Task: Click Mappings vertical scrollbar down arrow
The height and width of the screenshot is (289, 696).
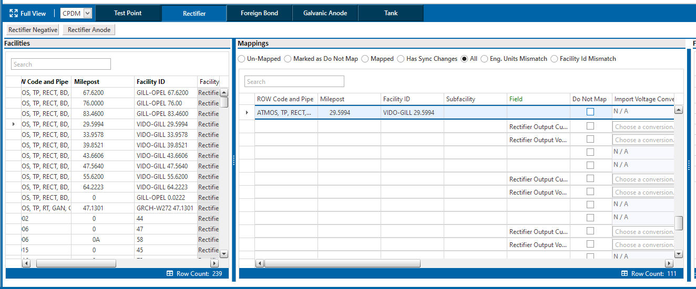Action: (679, 254)
